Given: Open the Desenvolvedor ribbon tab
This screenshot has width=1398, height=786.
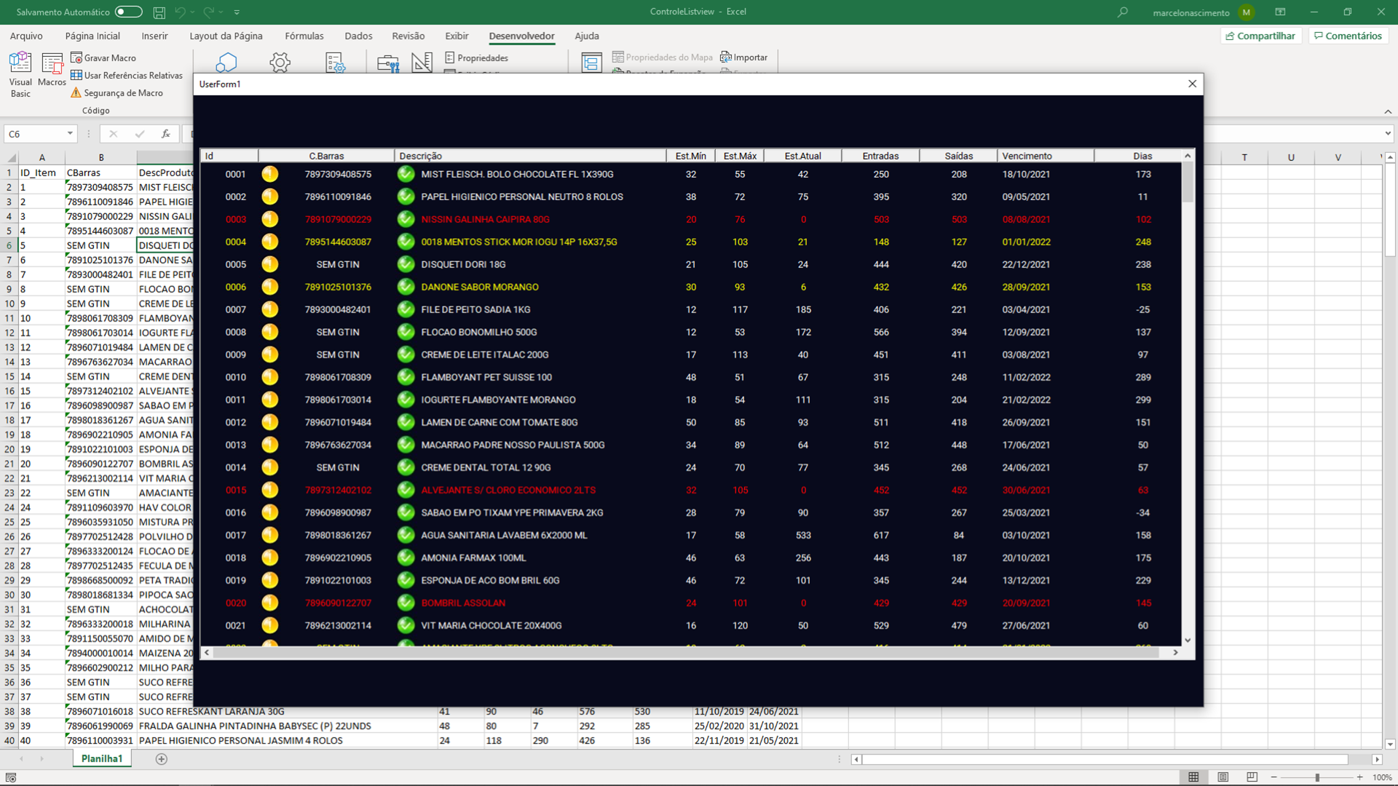Looking at the screenshot, I should point(522,36).
